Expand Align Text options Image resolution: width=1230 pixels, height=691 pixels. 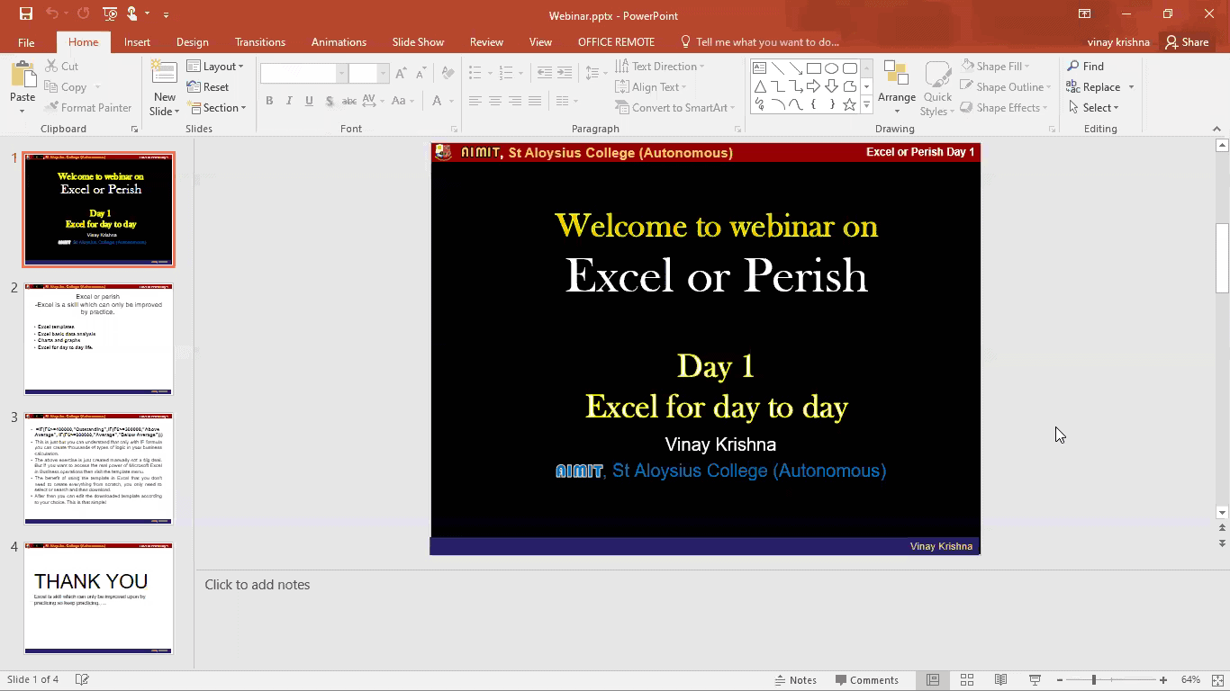coord(651,87)
